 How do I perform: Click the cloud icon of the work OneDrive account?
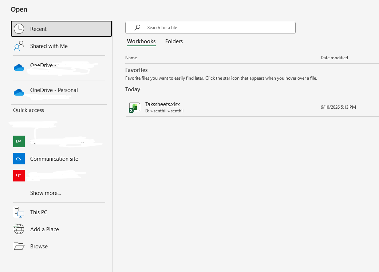(19, 67)
